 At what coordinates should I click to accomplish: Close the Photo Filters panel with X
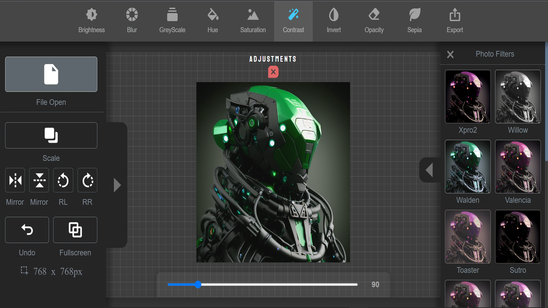click(x=450, y=54)
